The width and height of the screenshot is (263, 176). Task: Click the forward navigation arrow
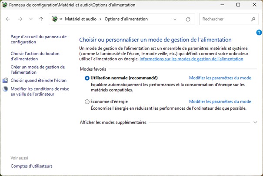20,19
